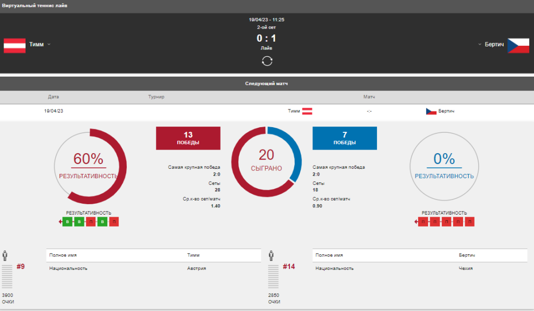Click the large Austria flag beside Тимм
Viewport: 534px width, 311px height.
(15, 45)
